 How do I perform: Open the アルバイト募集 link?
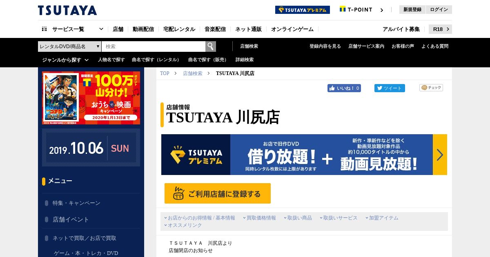click(401, 29)
